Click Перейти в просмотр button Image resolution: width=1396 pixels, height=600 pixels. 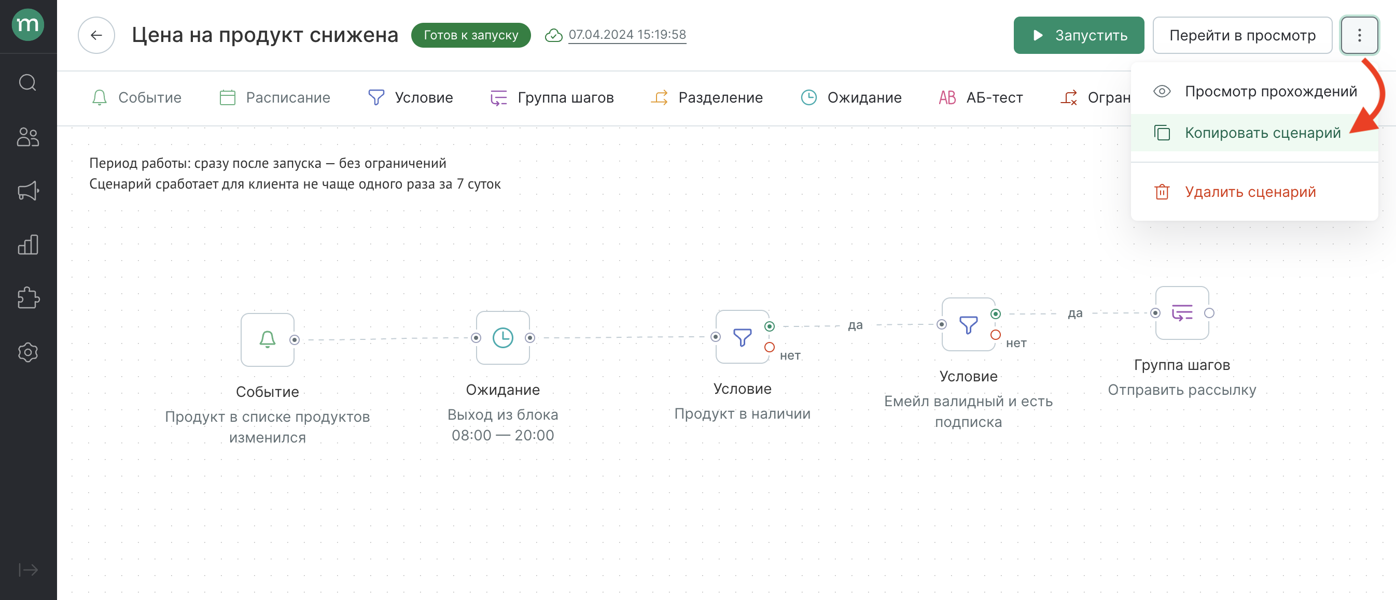click(x=1242, y=35)
